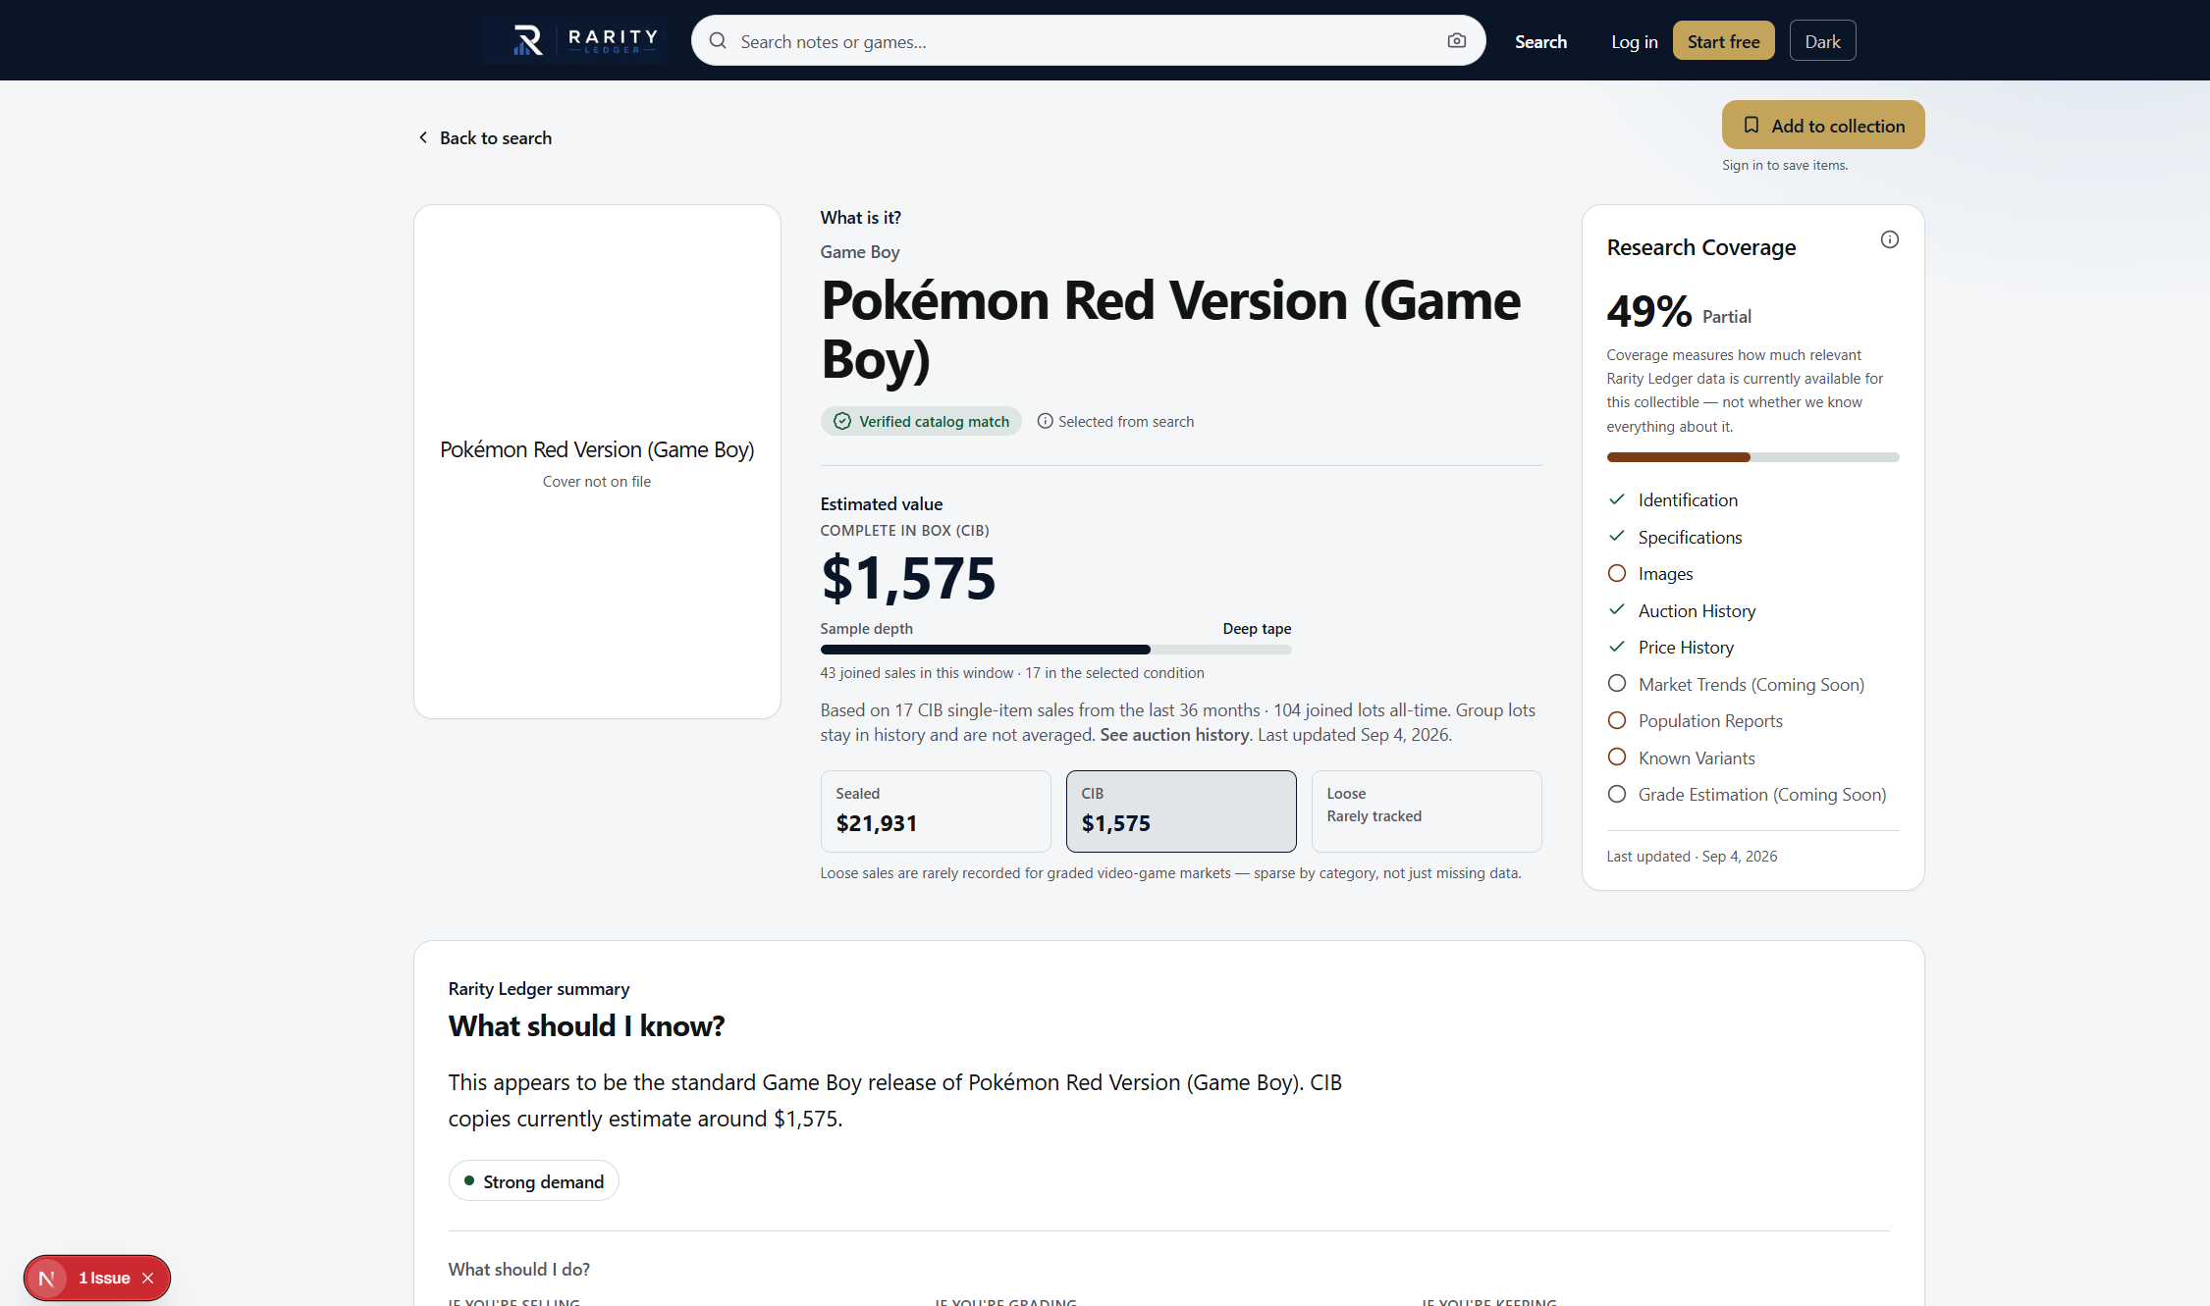Click the Price History checkmark icon

1617,647
